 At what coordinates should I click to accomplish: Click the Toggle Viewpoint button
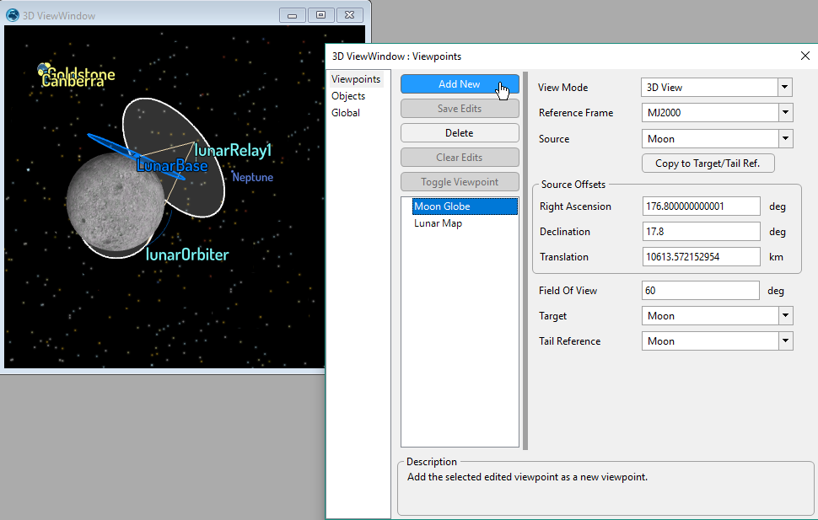click(460, 182)
